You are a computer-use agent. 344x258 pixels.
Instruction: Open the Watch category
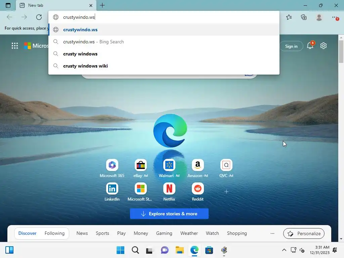212,233
